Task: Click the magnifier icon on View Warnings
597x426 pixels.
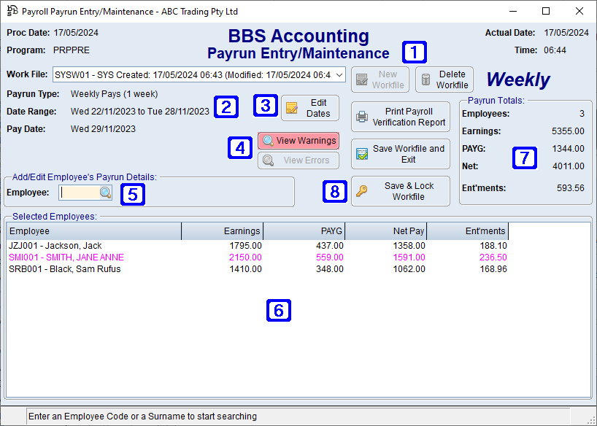Action: pyautogui.click(x=269, y=141)
